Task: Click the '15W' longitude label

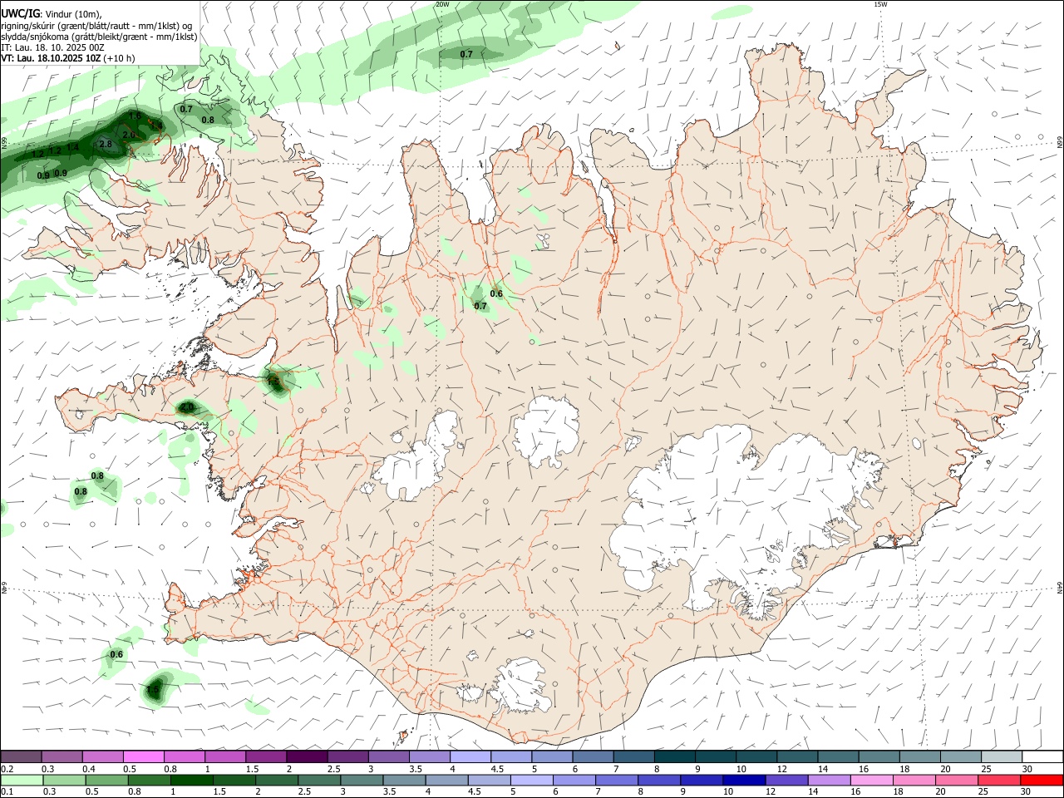Action: 880,4
